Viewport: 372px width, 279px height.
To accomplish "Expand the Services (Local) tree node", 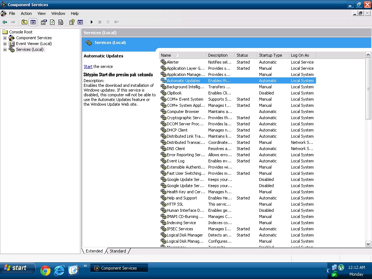I will [x=5, y=49].
